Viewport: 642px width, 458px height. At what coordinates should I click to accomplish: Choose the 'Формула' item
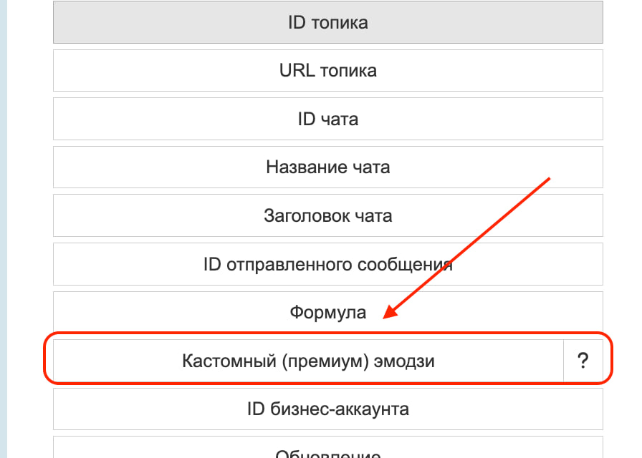click(327, 313)
